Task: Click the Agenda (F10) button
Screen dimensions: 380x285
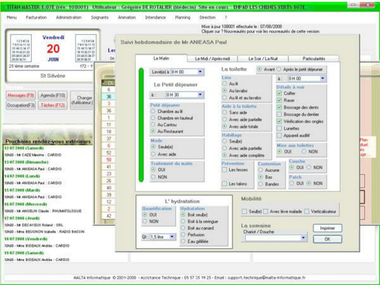Action: tap(53, 95)
